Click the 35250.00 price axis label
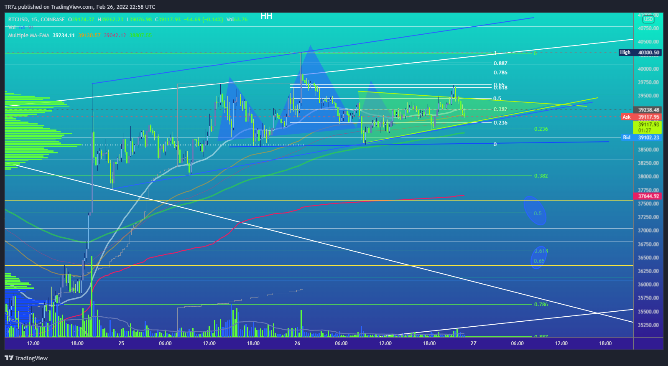This screenshot has height=366, width=668. (648, 325)
